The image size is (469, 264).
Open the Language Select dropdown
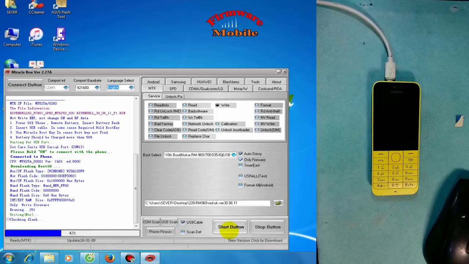pos(131,88)
